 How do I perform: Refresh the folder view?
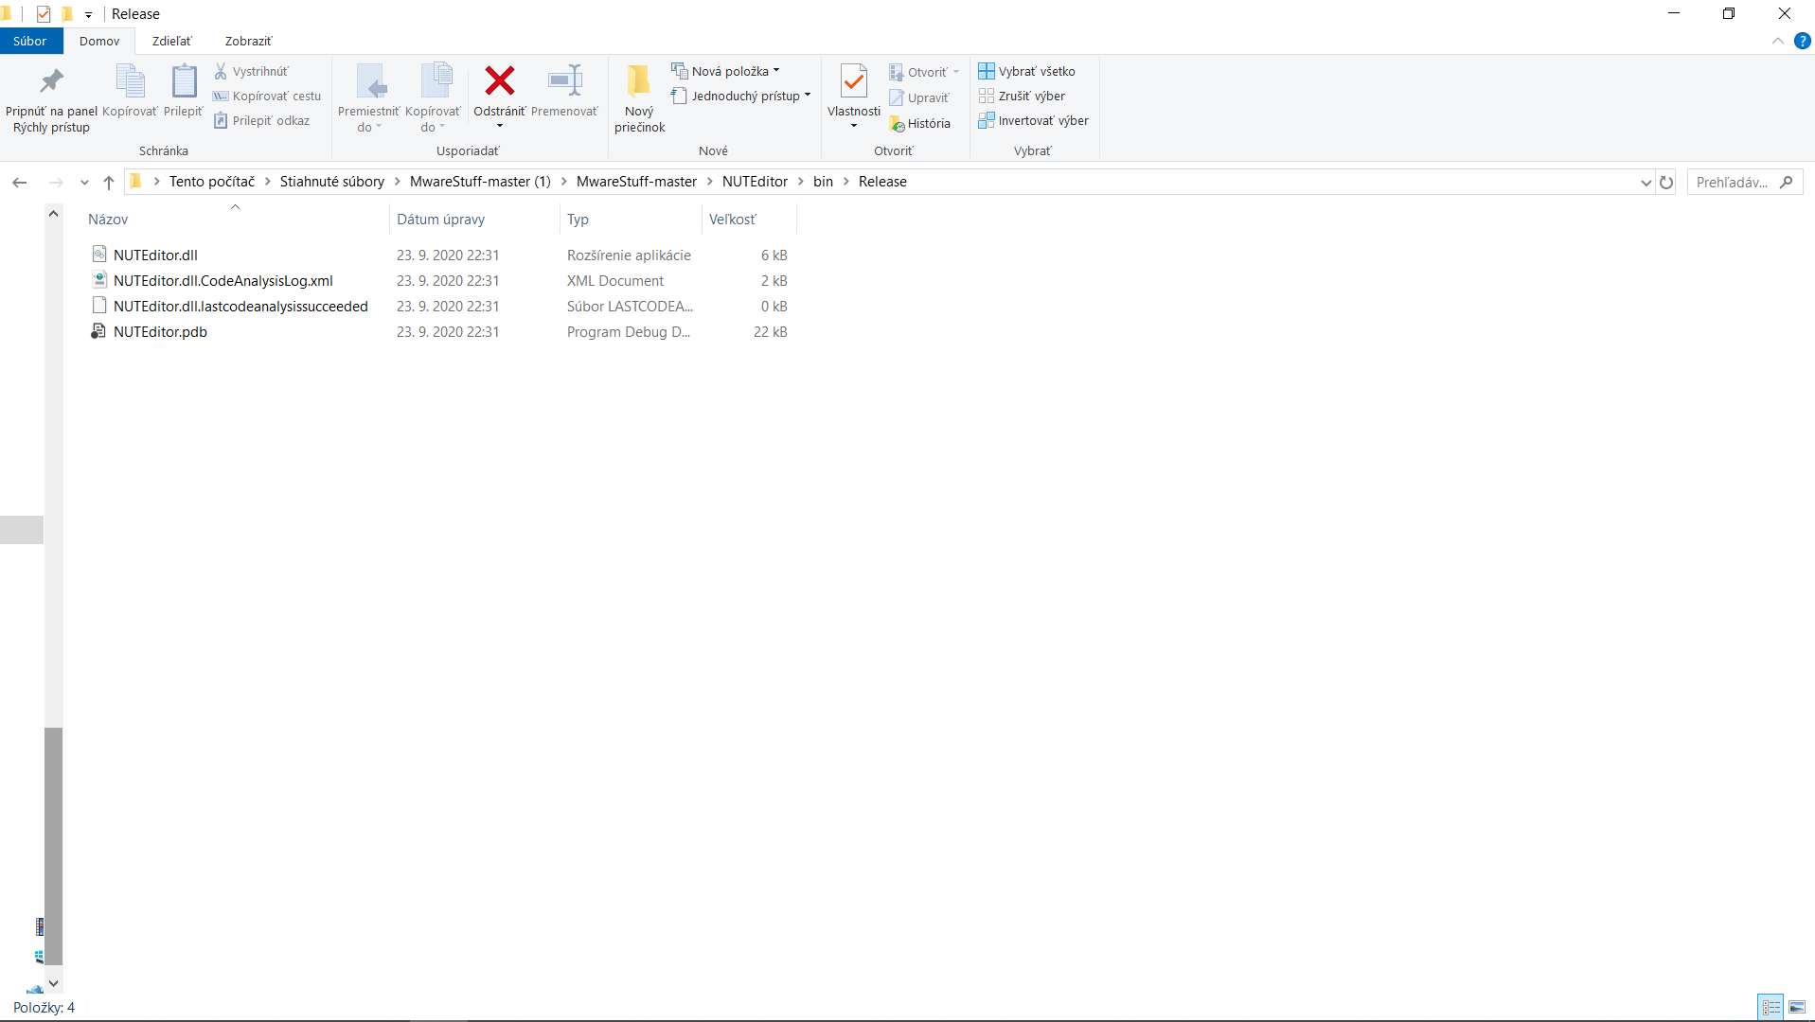point(1666,182)
